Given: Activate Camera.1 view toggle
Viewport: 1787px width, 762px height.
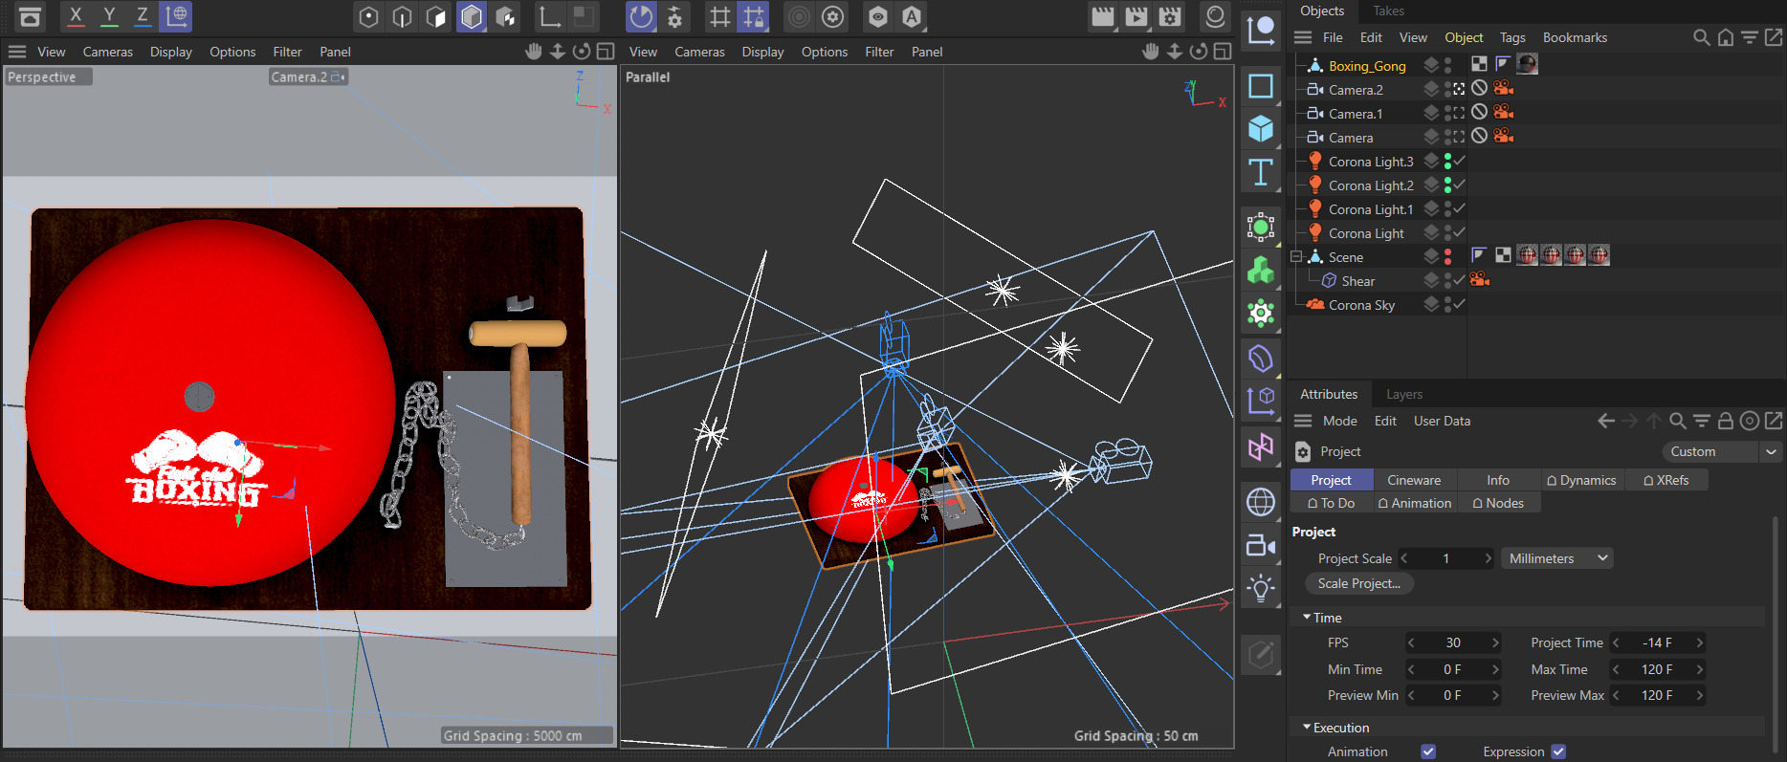Looking at the screenshot, I should pyautogui.click(x=1459, y=113).
